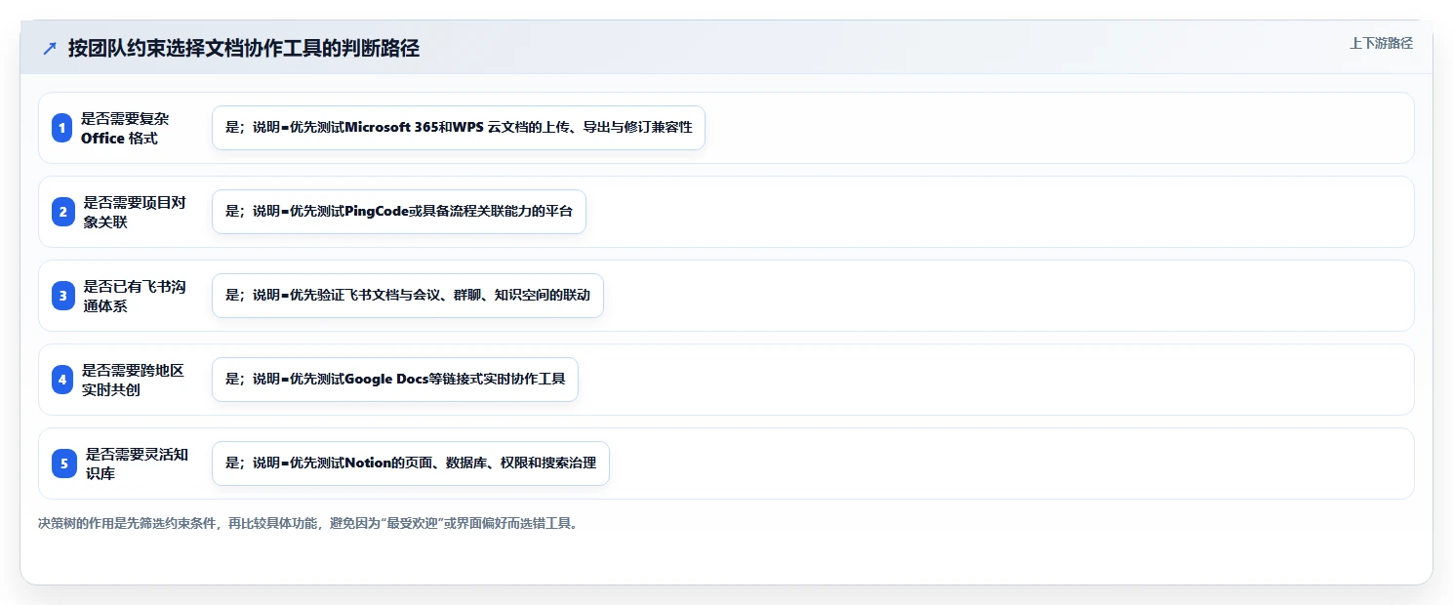Click the 上下游路径 label at top right
The image size is (1453, 605).
point(1381,43)
